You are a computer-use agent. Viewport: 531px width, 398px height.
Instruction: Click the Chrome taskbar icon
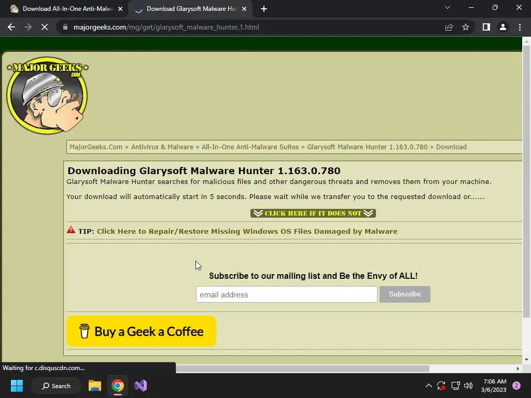[x=118, y=386]
